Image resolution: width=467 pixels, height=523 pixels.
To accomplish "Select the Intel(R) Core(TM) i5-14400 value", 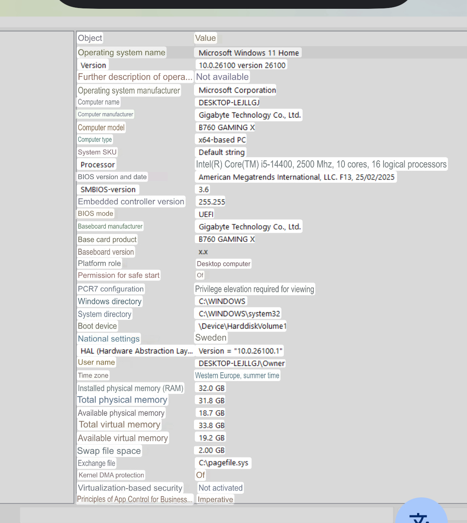I will tap(321, 164).
